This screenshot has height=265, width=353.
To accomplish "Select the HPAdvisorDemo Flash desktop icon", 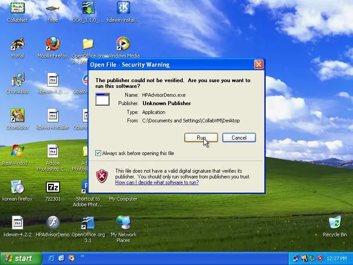I will coord(53,223).
